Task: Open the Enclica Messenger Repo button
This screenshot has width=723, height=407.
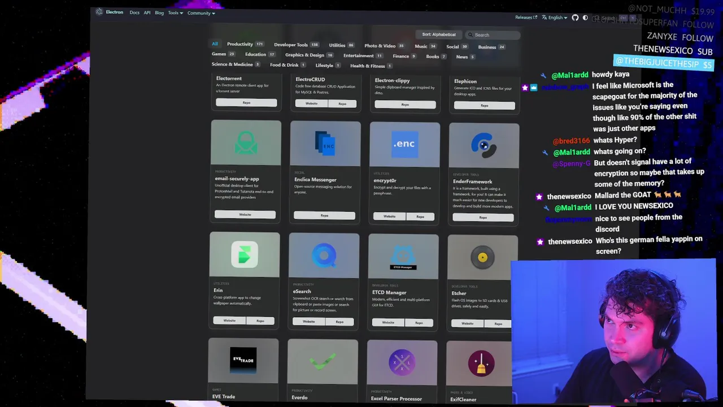Action: 324,215
